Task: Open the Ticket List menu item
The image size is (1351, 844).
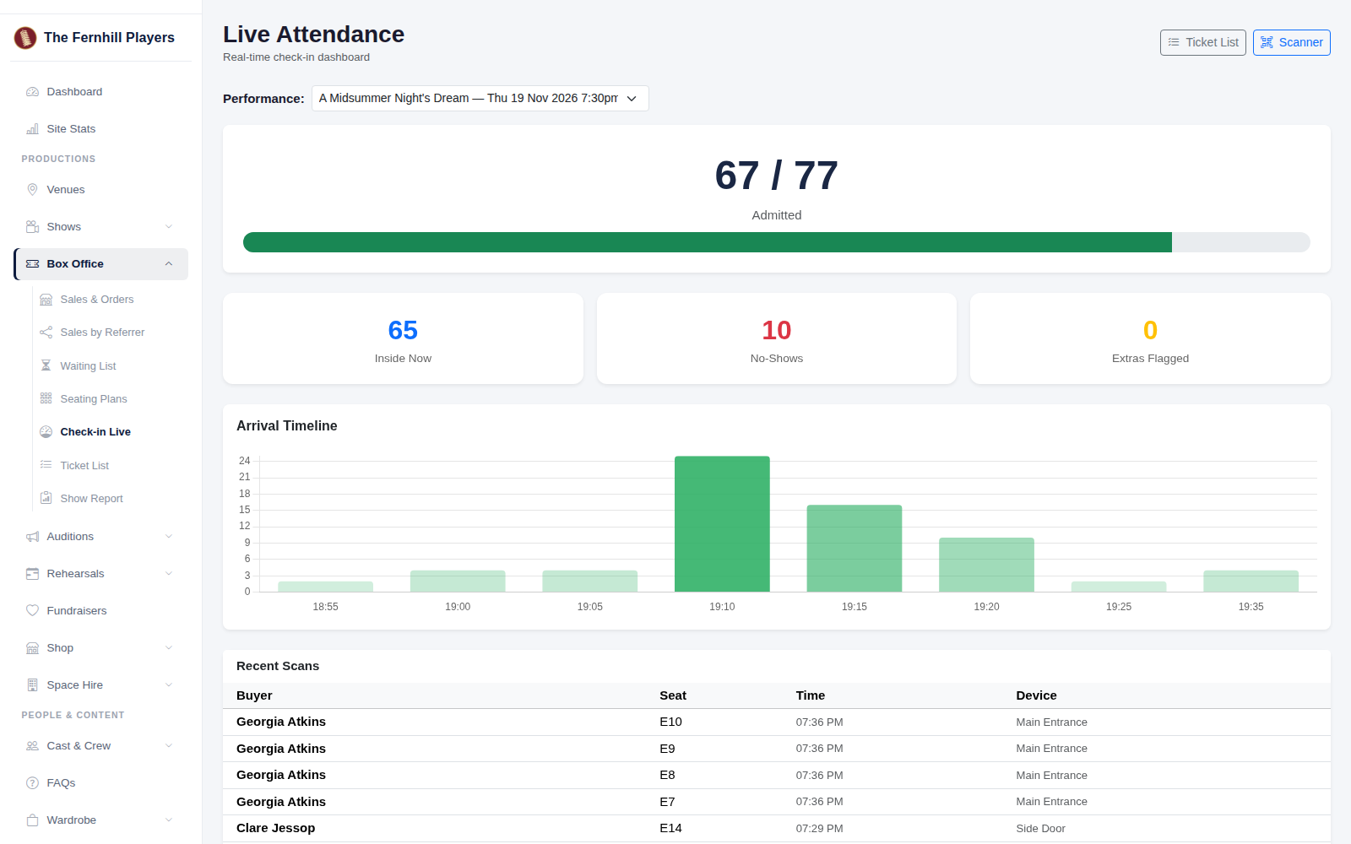Action: (x=111, y=465)
